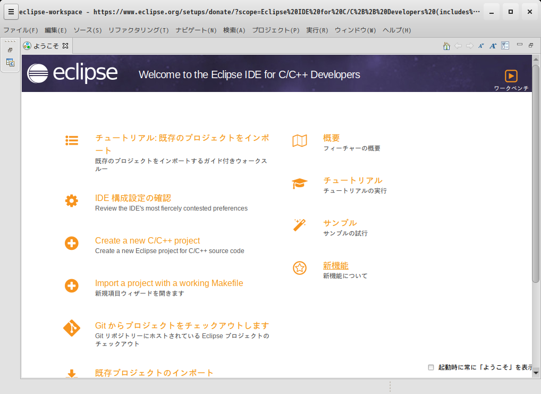Click Import a project with a working Makefile

[x=169, y=283]
